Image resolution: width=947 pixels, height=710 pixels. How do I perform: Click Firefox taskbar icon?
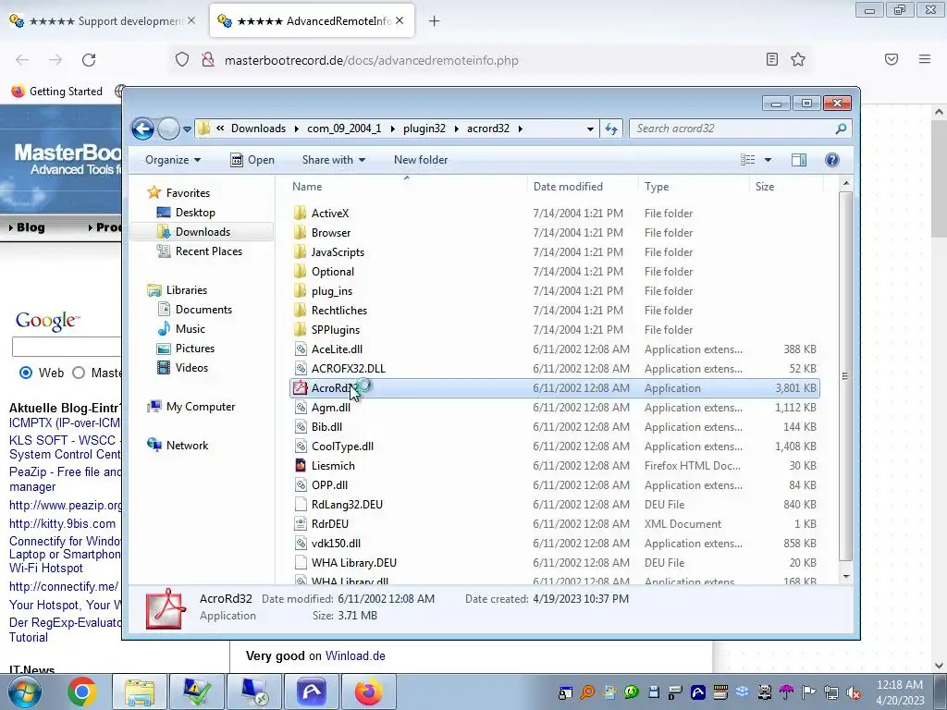pyautogui.click(x=368, y=692)
